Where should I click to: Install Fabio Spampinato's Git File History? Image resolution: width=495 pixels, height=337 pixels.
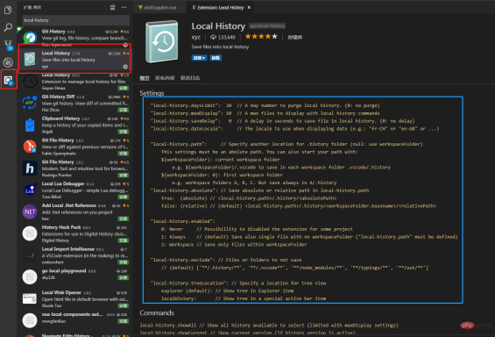click(124, 154)
